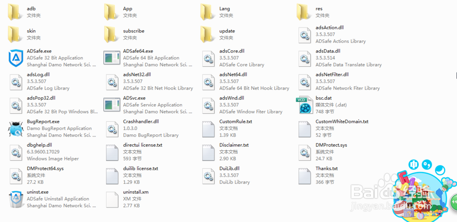
Task: Click the Crashhandler.dll file name
Action: [141, 122]
